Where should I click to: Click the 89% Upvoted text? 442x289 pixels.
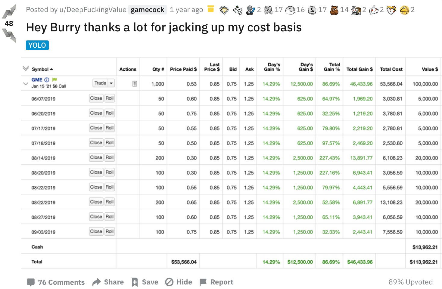click(x=411, y=282)
